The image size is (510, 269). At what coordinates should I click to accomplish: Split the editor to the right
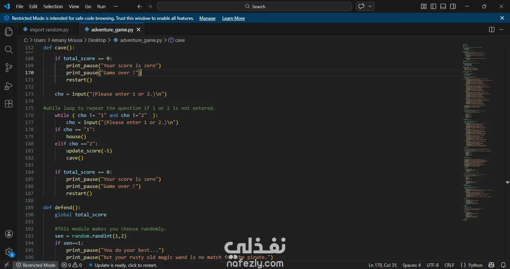(492, 30)
